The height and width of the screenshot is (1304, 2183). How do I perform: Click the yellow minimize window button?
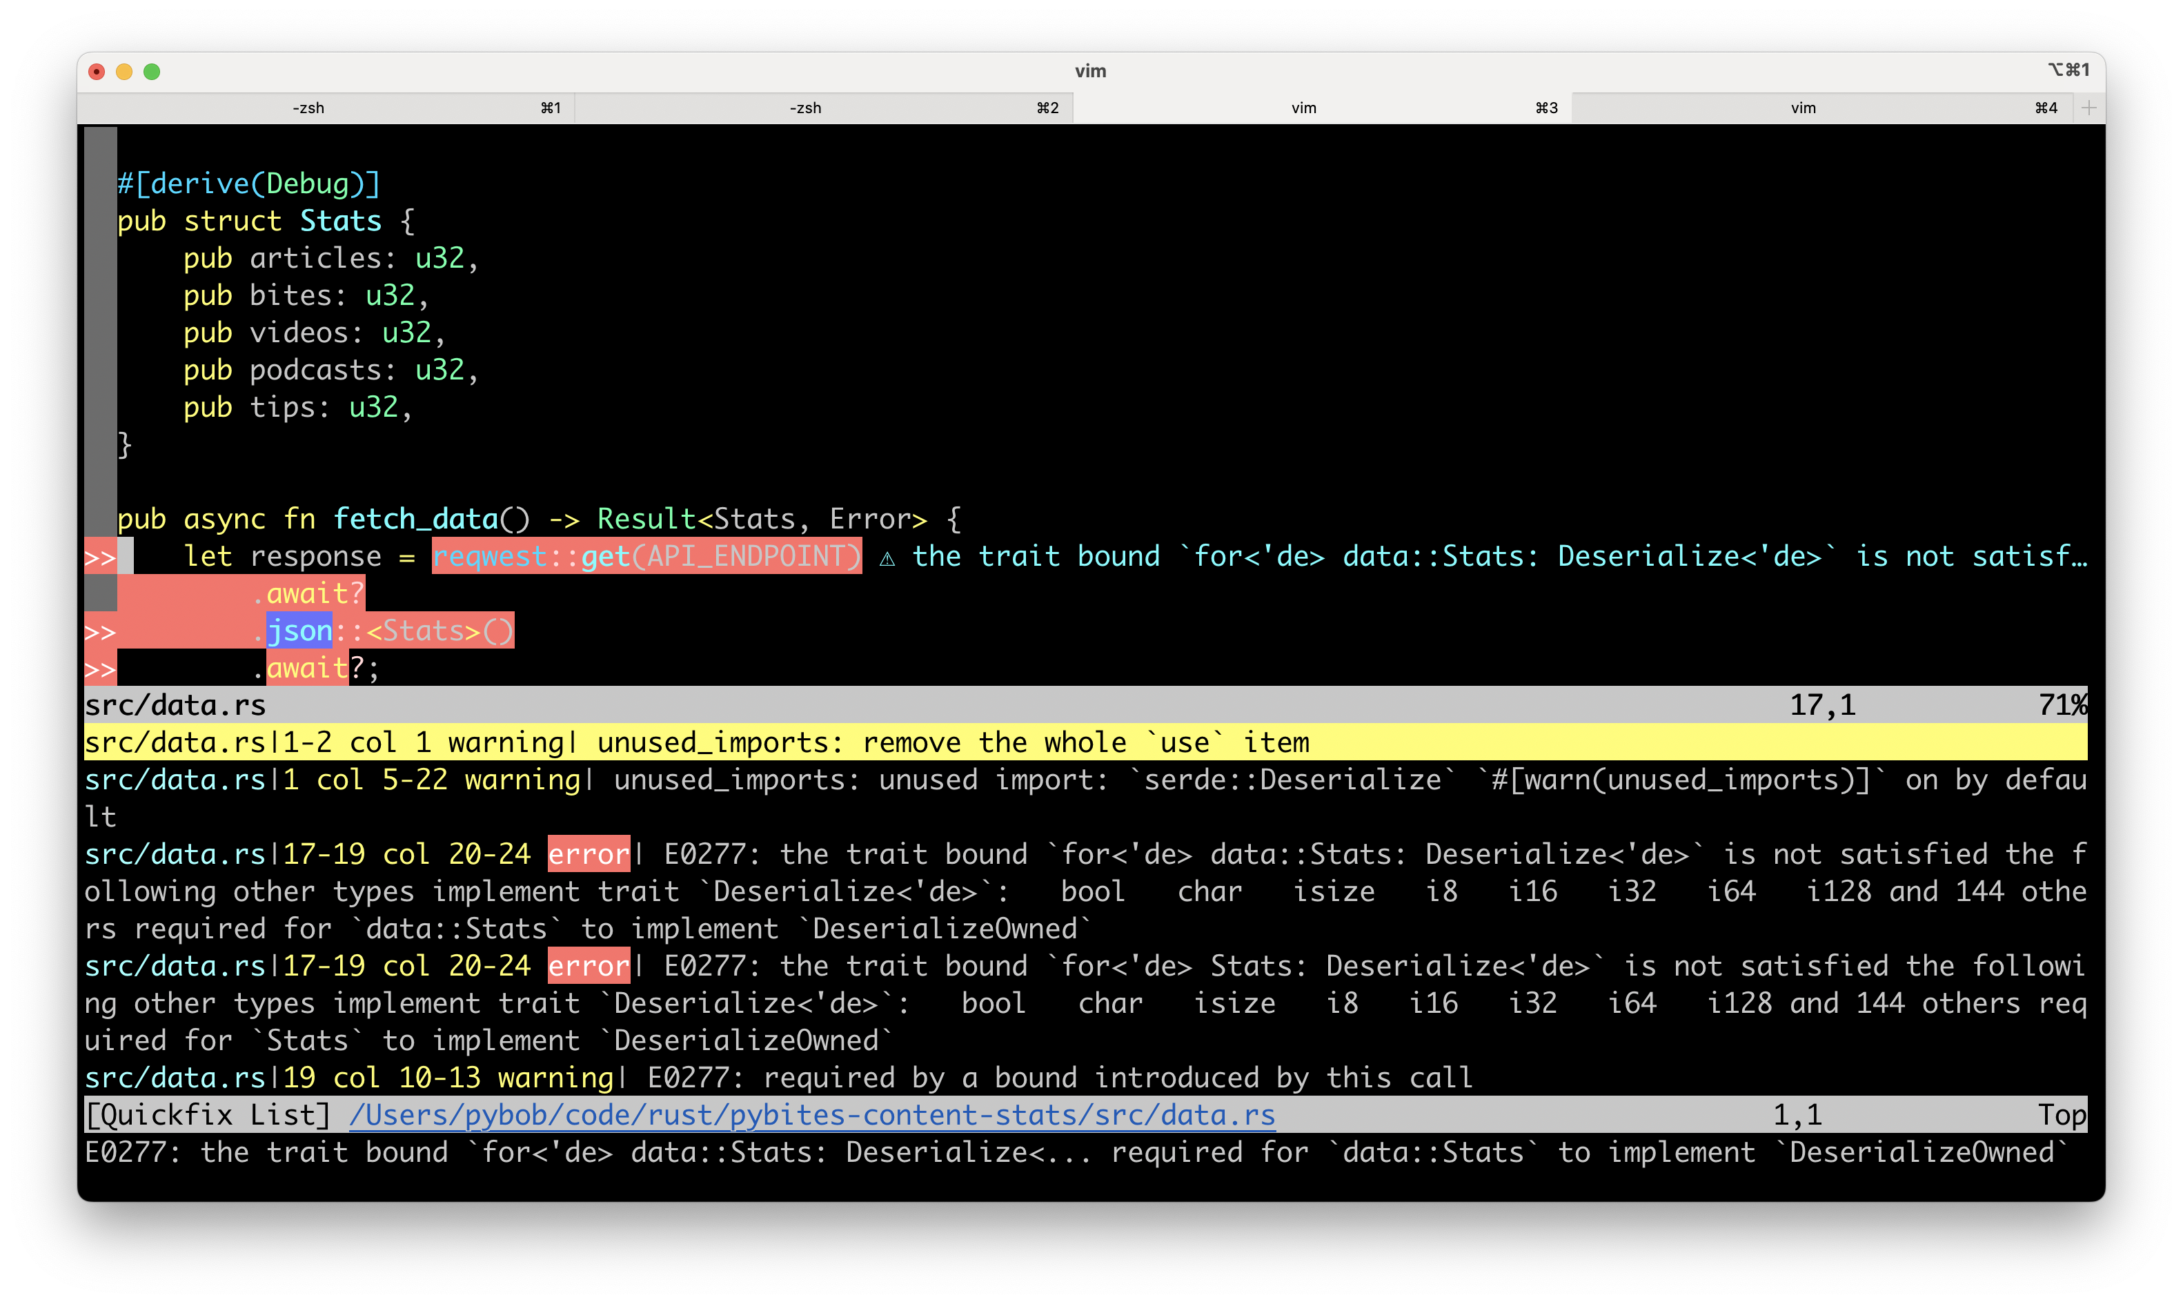124,71
